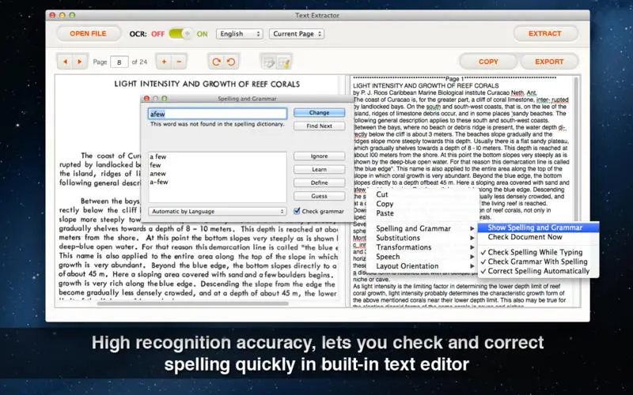633x395 pixels.
Task: Click the page number field
Action: [119, 62]
